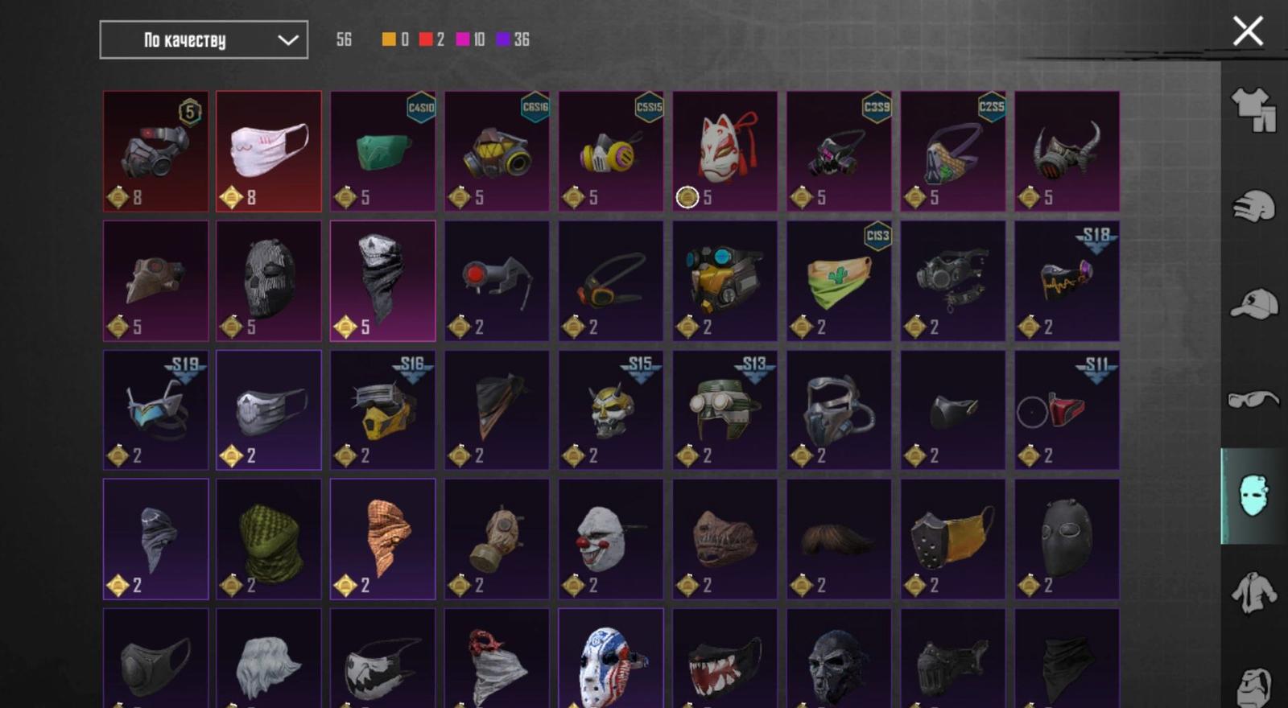
Task: Open the cap (hats) category icon
Action: pyautogui.click(x=1254, y=304)
